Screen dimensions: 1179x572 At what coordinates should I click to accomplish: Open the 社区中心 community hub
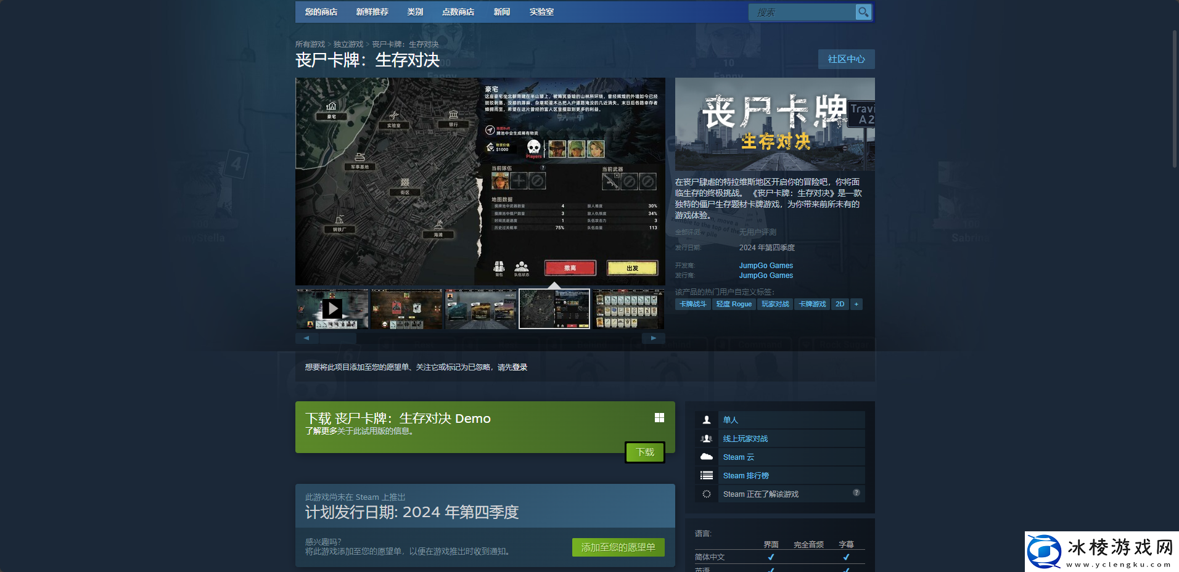pos(846,59)
